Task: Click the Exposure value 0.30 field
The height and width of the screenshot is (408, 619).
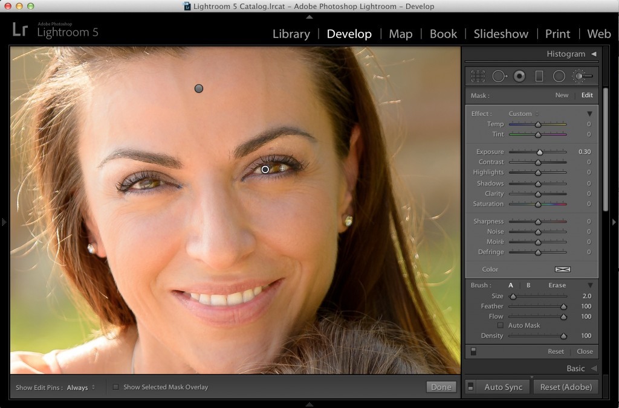Action: [585, 151]
